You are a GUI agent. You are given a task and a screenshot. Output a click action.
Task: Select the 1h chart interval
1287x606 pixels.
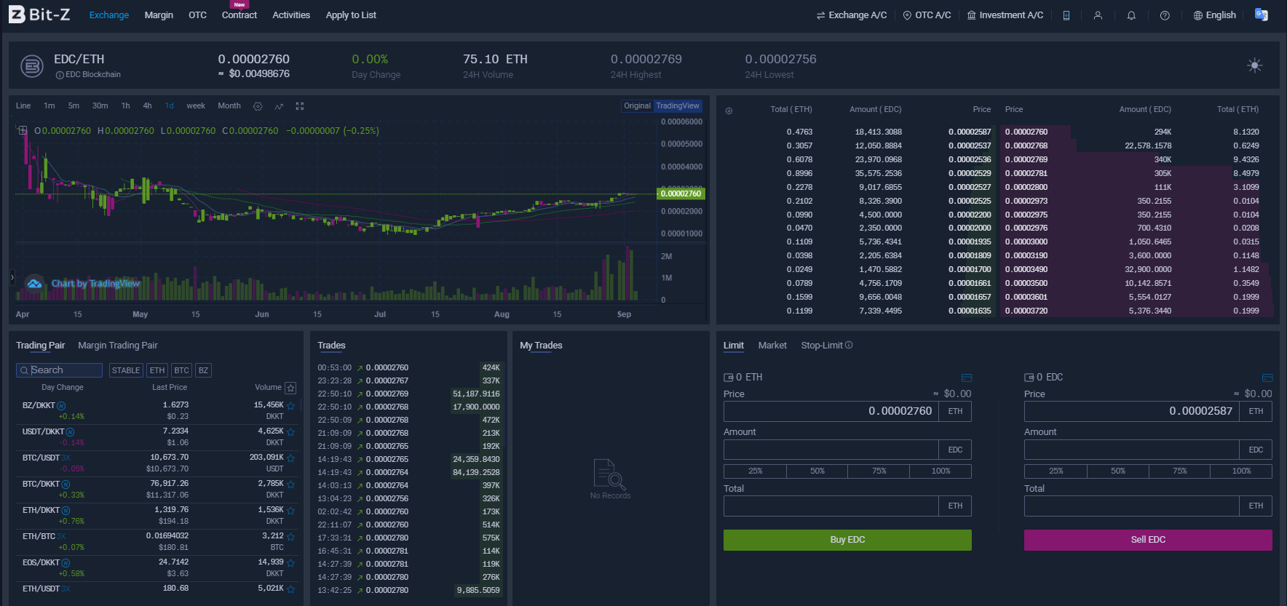tap(126, 106)
